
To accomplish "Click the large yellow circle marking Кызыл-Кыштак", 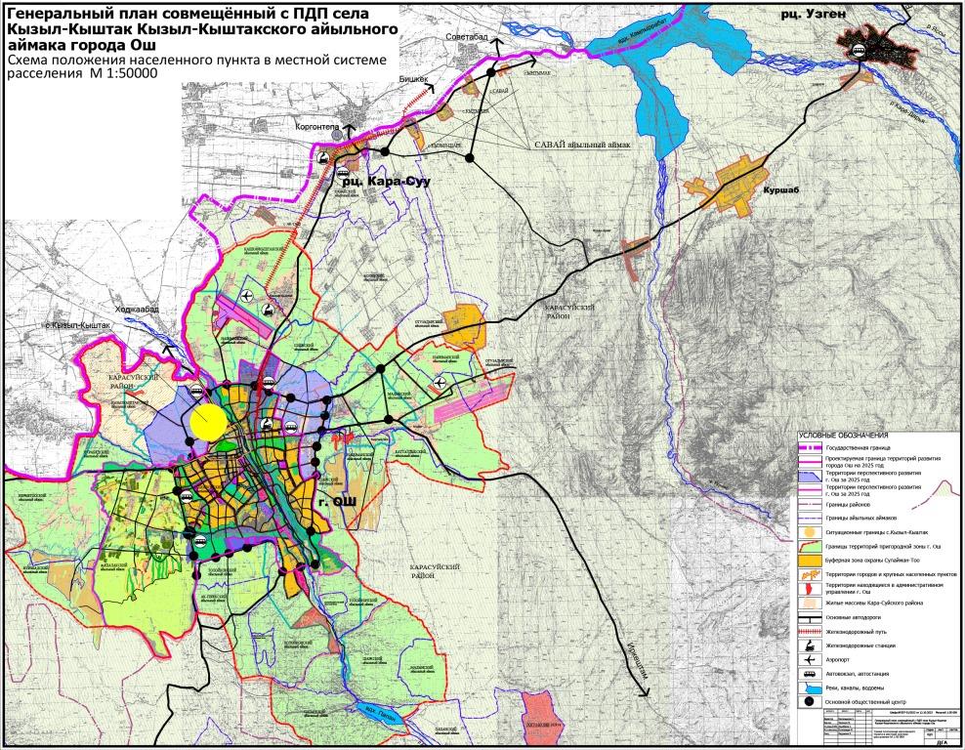I will click(209, 422).
